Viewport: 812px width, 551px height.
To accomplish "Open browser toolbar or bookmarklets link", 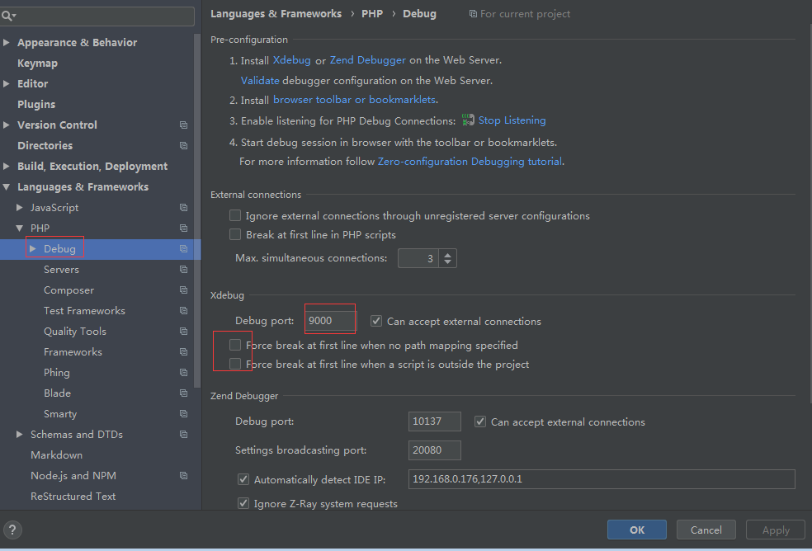I will click(x=354, y=100).
